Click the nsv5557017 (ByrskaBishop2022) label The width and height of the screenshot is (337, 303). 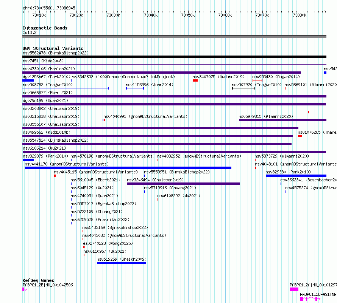coord(103,204)
